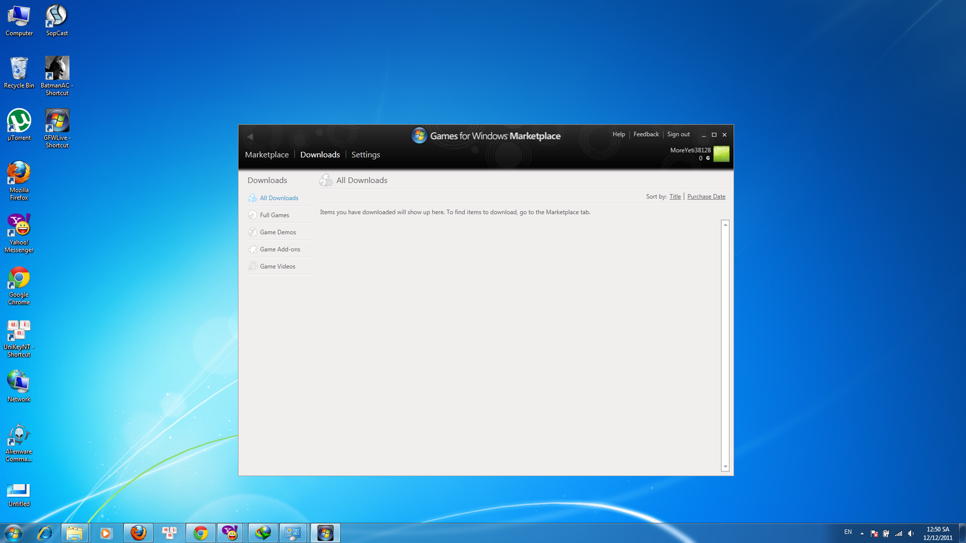Click the volume speaker tray icon
This screenshot has width=966, height=543.
click(911, 533)
